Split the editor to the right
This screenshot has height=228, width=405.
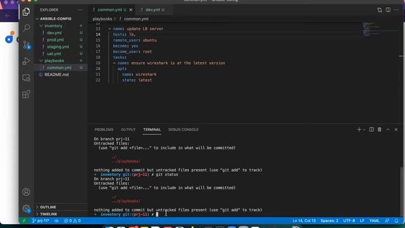pos(388,10)
